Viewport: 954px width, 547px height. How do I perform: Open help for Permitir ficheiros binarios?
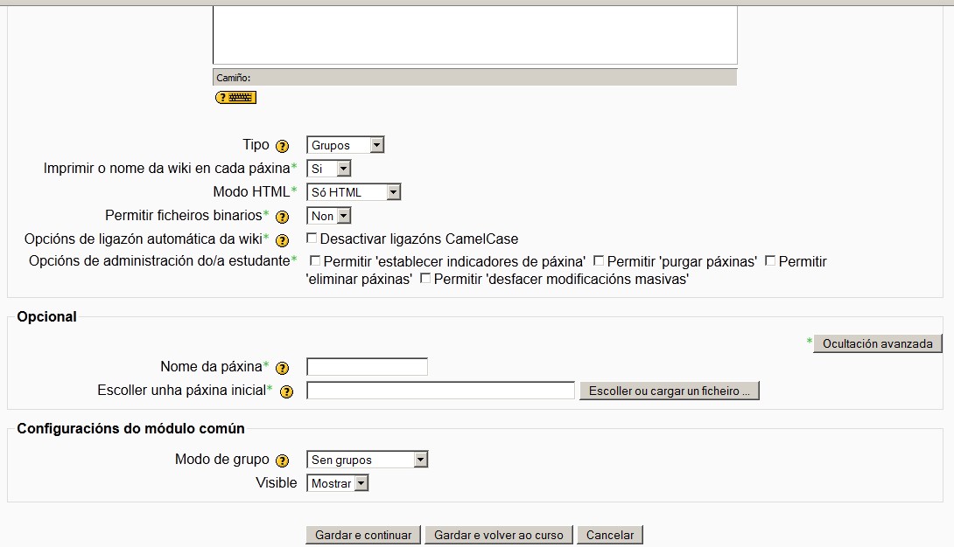[x=282, y=216]
